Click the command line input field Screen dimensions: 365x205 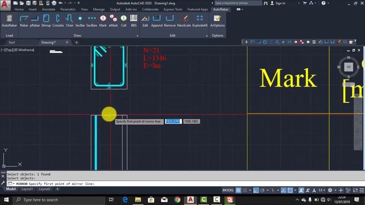pos(185,183)
